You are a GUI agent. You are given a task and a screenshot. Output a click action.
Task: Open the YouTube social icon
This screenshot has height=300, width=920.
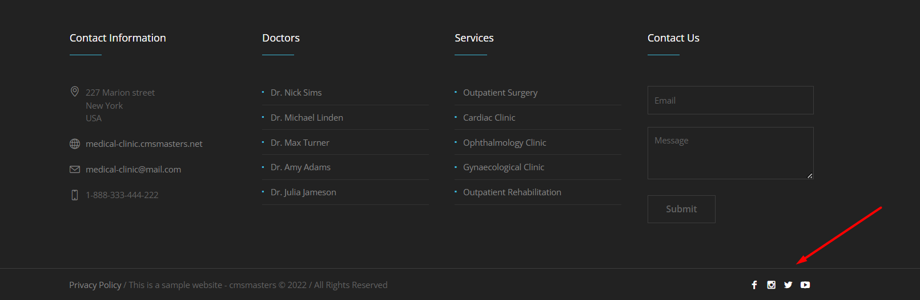[805, 285]
